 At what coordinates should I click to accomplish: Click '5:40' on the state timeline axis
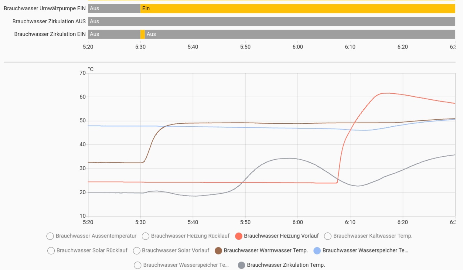pyautogui.click(x=193, y=47)
